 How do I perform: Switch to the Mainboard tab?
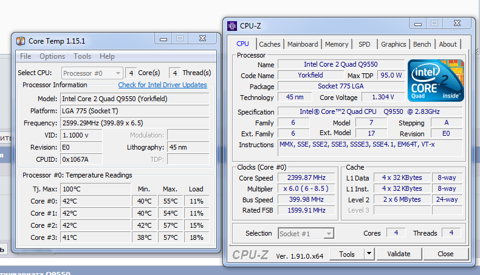[x=303, y=44]
